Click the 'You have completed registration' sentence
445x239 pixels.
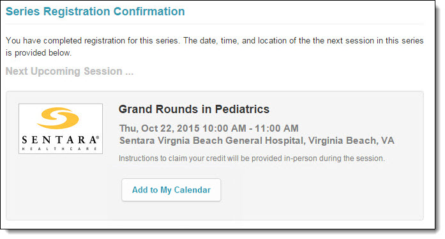pos(93,41)
